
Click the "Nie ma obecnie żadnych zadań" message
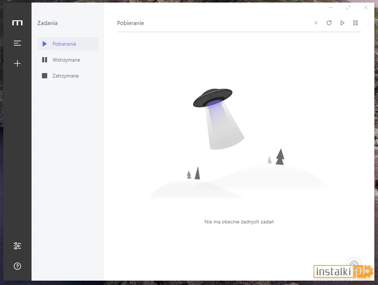click(239, 222)
